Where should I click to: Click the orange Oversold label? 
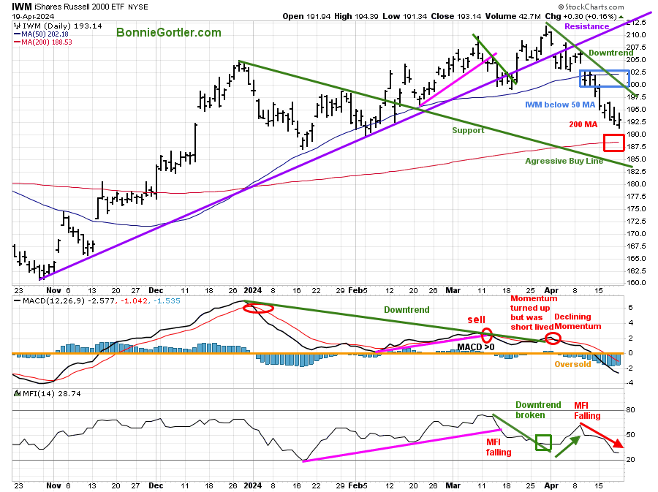point(572,364)
